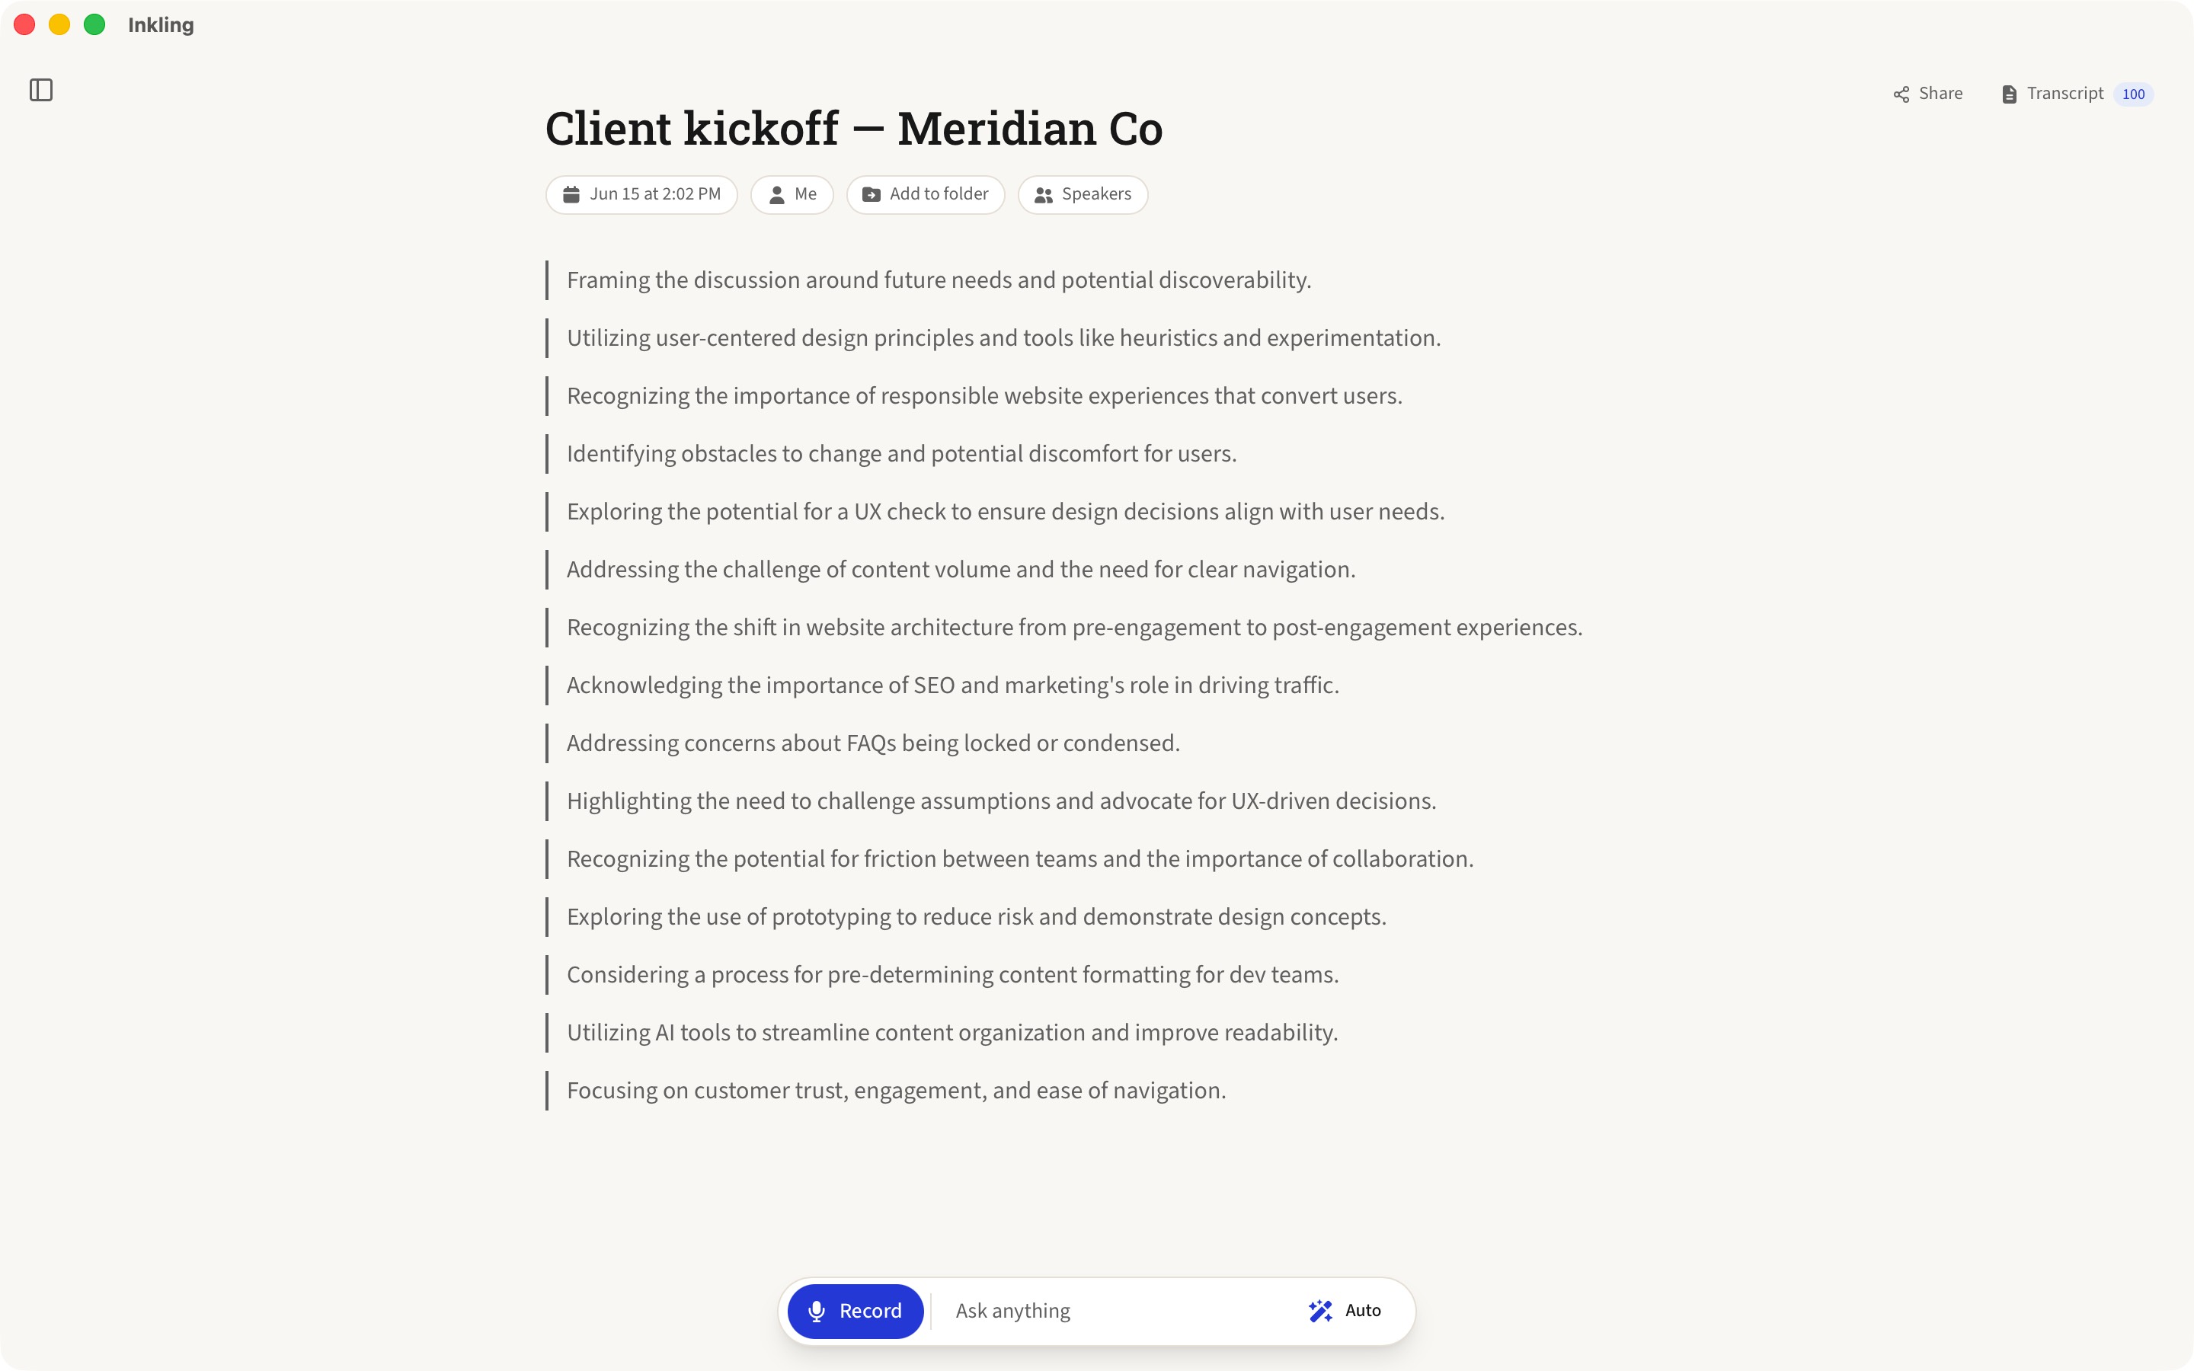The height and width of the screenshot is (1371, 2194).
Task: Focus the Ask anything input field
Action: tap(1115, 1311)
